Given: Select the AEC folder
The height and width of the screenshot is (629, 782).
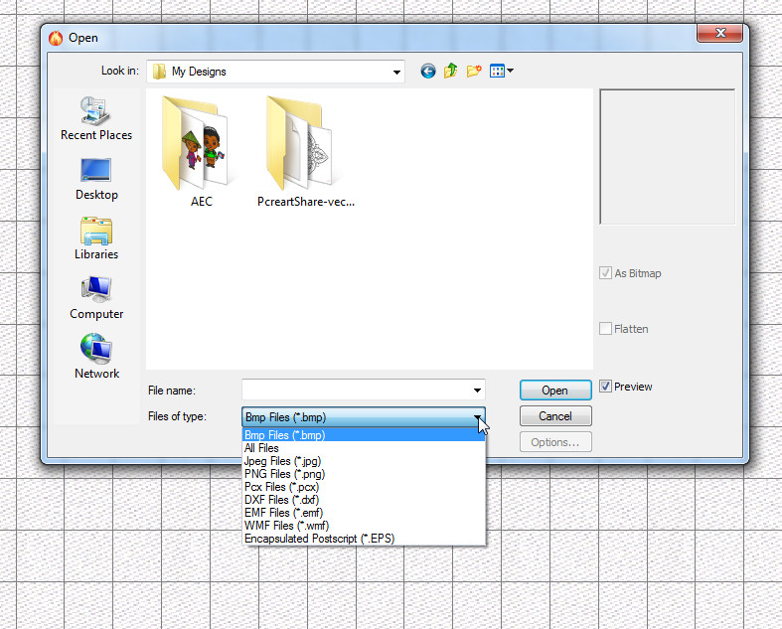Looking at the screenshot, I should (x=201, y=152).
